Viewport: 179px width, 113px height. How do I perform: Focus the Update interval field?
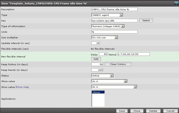click(96, 43)
